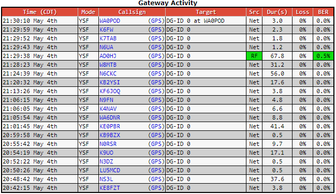Open the K4NAV callsign link
336x194 pixels.
point(108,109)
